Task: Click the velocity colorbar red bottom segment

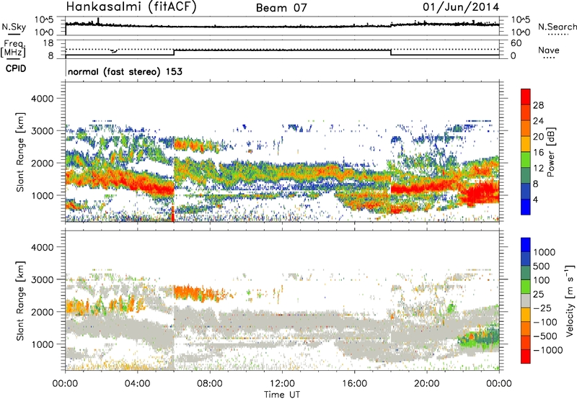Action: pos(526,357)
